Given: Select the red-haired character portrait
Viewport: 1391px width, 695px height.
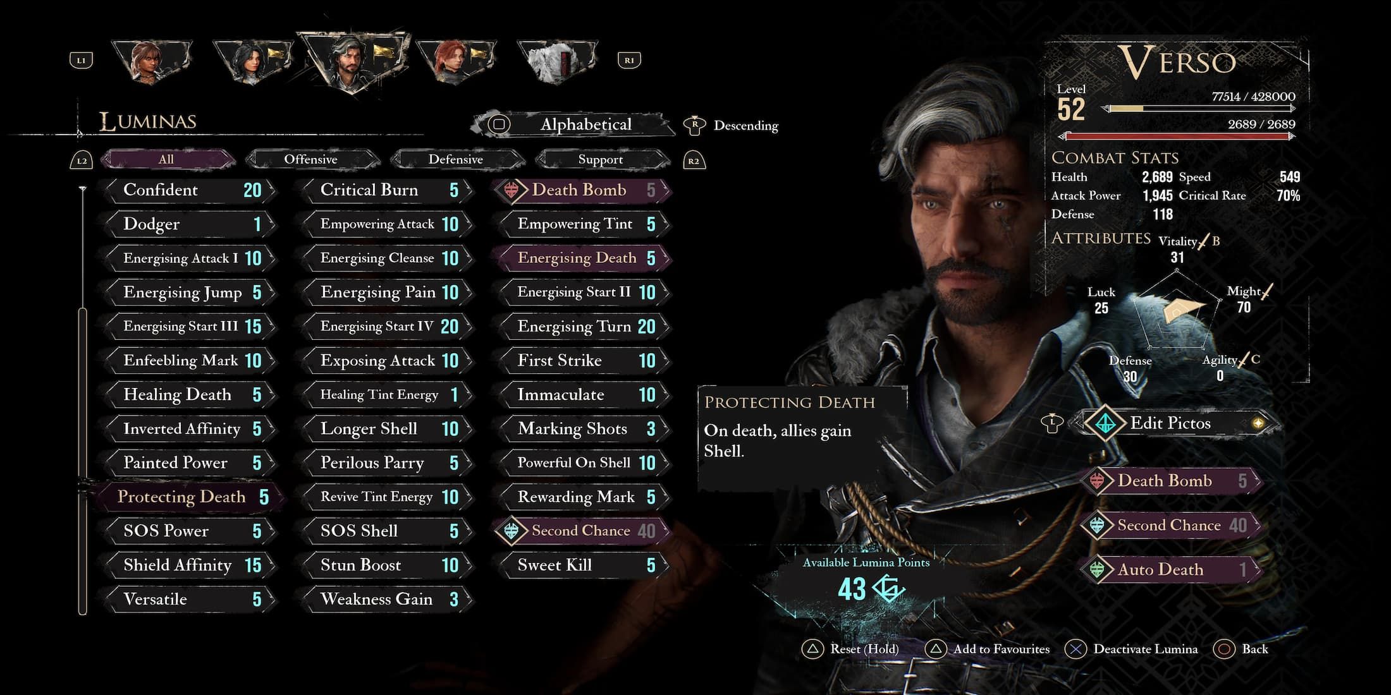Looking at the screenshot, I should coord(456,61).
